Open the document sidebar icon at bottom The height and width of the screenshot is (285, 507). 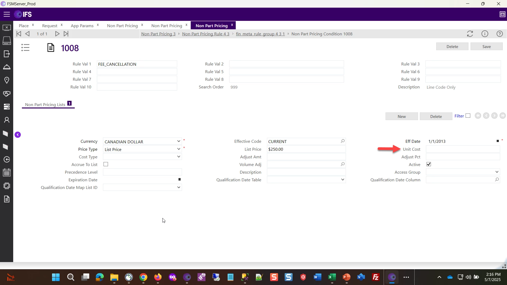[x=7, y=199]
